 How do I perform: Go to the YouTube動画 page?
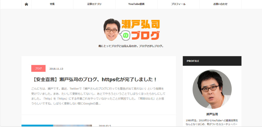coord(136,4)
